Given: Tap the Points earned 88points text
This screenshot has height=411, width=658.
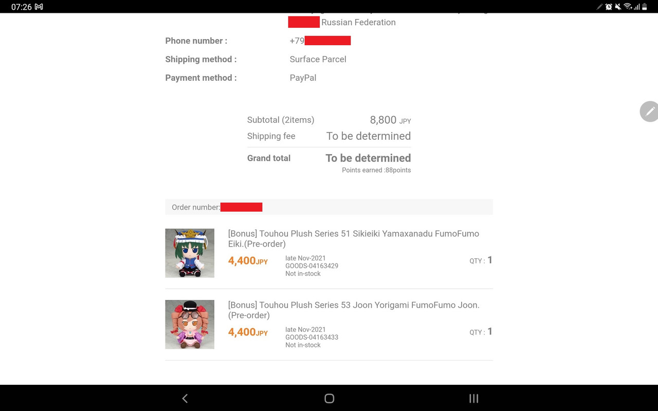Looking at the screenshot, I should click(x=376, y=170).
